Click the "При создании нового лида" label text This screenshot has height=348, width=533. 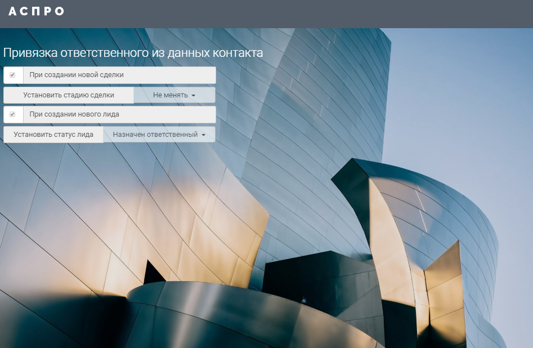pos(74,114)
